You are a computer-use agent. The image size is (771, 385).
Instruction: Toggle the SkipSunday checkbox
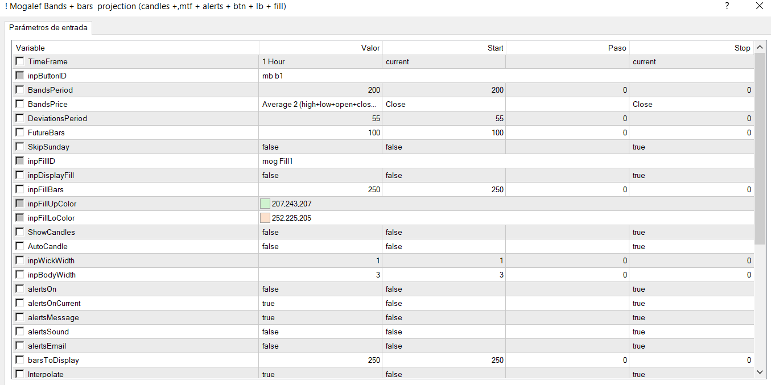(x=20, y=147)
